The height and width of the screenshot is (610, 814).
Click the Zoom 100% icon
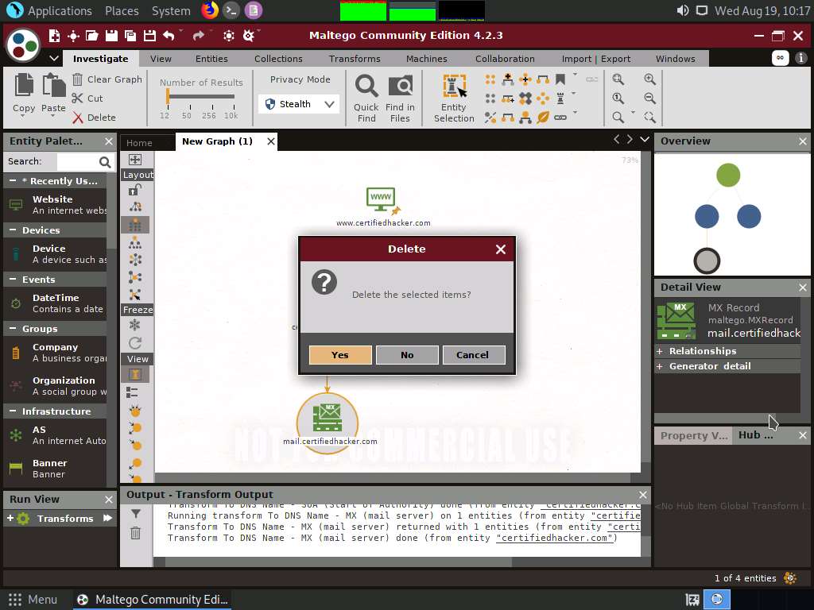pyautogui.click(x=618, y=98)
